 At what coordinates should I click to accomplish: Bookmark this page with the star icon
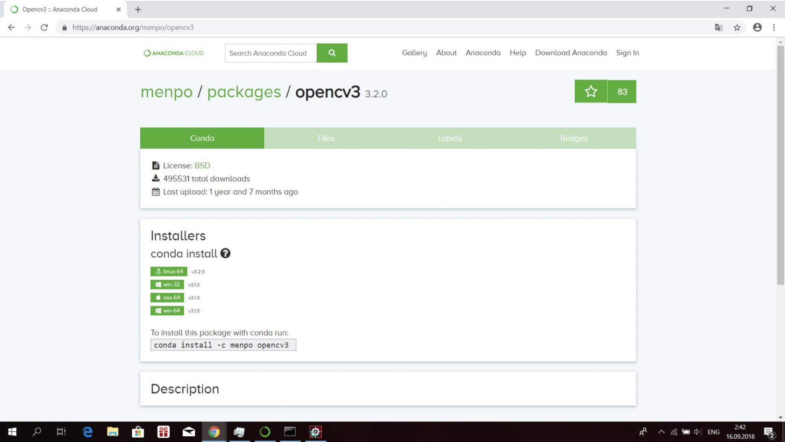pyautogui.click(x=737, y=28)
